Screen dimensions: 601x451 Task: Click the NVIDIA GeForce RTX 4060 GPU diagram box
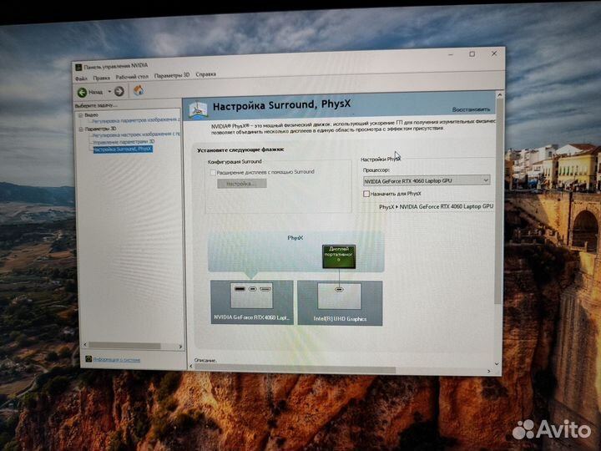click(252, 302)
